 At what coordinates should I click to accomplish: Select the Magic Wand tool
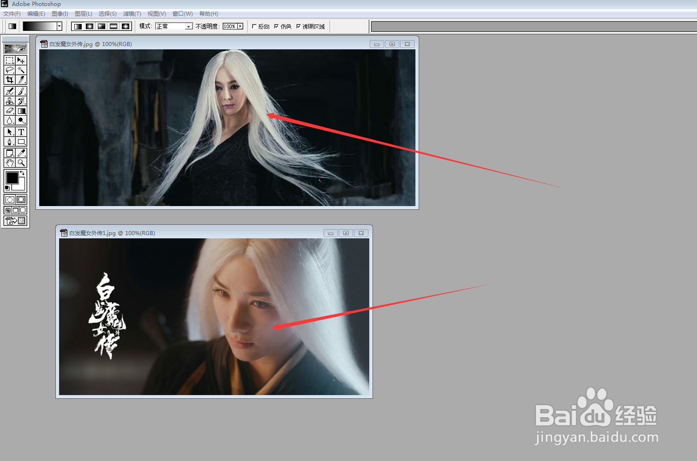pos(21,70)
